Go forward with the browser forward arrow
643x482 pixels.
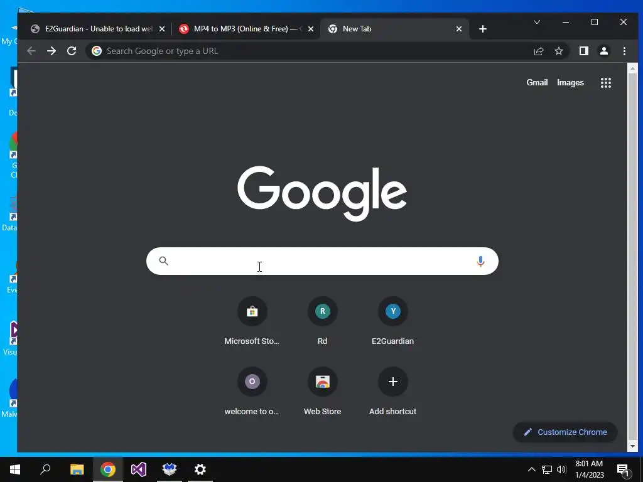coord(51,51)
